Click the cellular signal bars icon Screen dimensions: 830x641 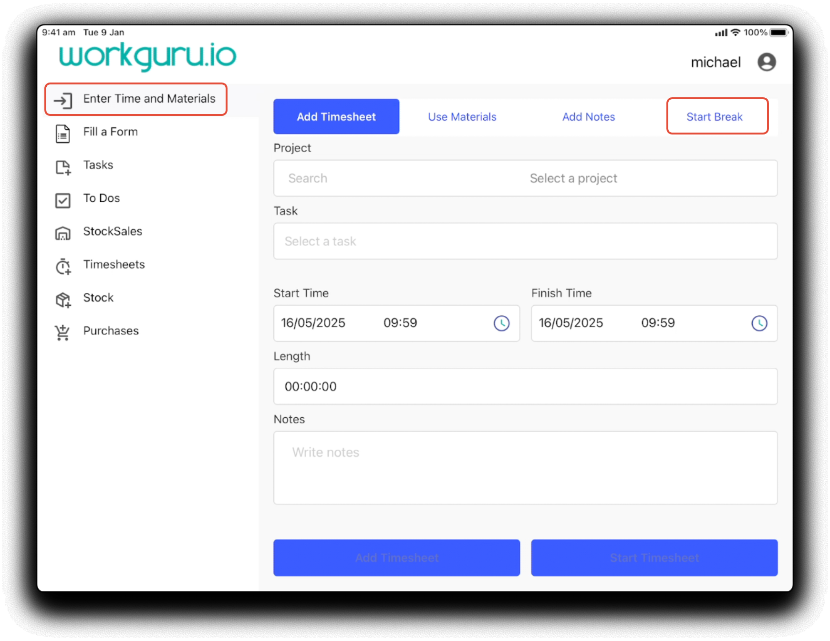point(721,32)
